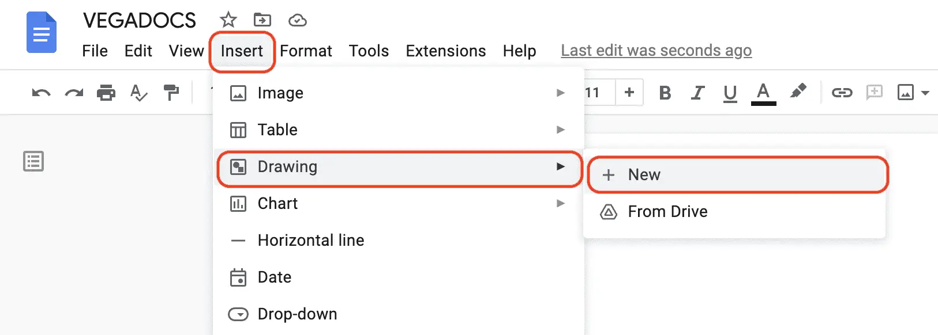Screen dimensions: 938x335
Task: Open the Extensions menu
Action: (445, 51)
